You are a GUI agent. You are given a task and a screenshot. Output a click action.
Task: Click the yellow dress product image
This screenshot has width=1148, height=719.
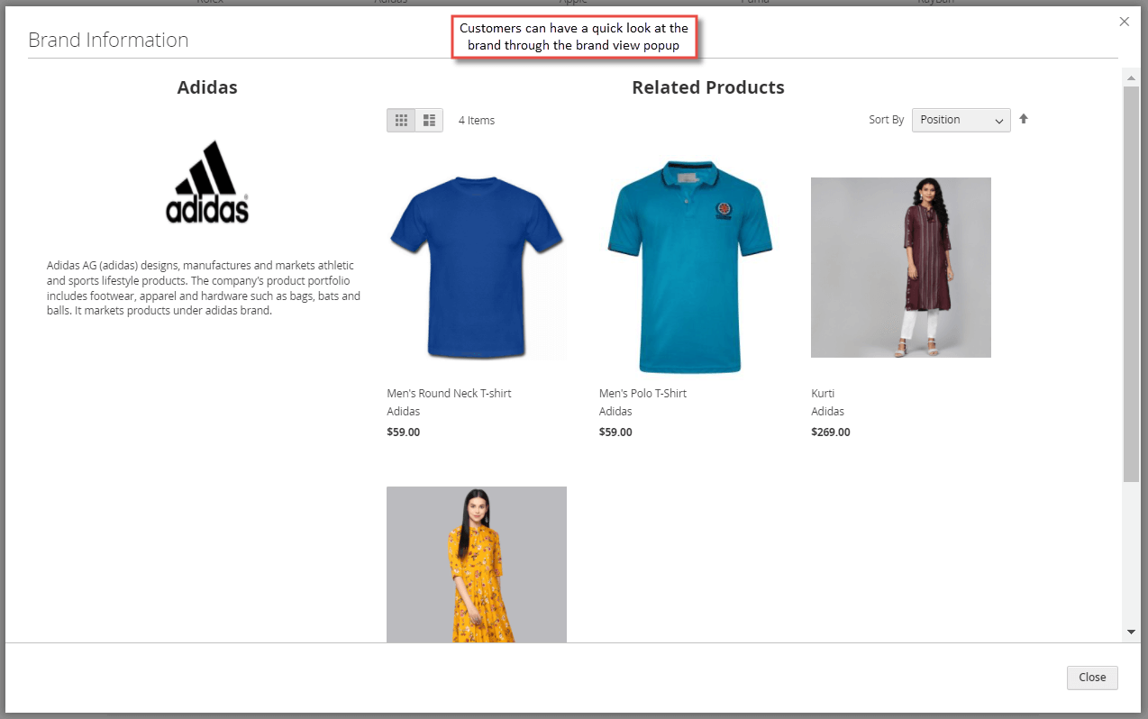click(x=477, y=564)
